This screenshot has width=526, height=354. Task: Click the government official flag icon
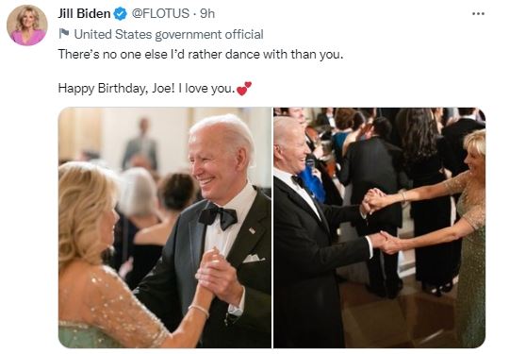64,33
